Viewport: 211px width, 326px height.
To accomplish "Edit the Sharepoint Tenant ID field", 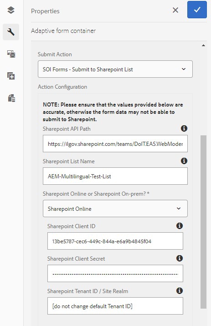I will [x=115, y=306].
